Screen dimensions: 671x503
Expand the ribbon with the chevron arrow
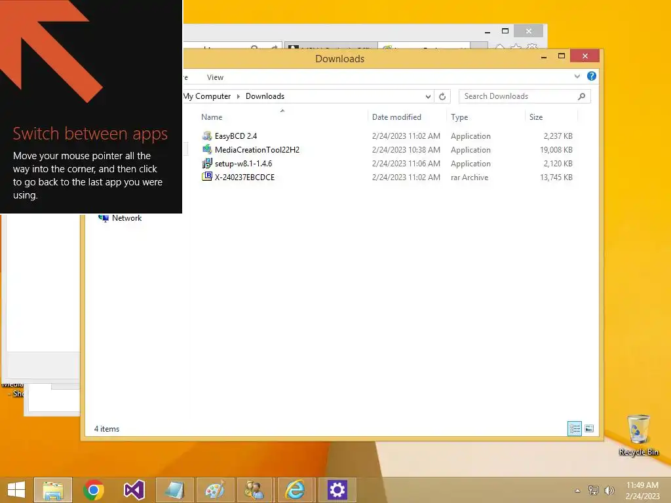click(x=577, y=76)
